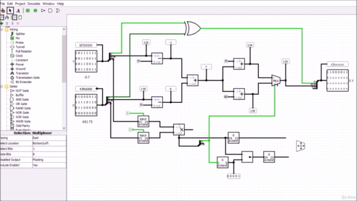Click the component tree scrollbar thumb
Image resolution: width=357 pixels, height=201 pixels.
tap(64, 59)
